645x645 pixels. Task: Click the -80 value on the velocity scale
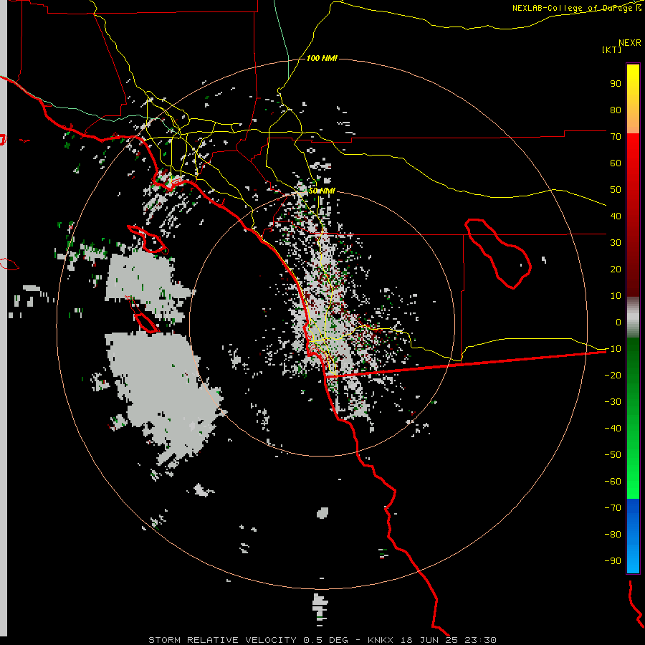click(x=613, y=535)
